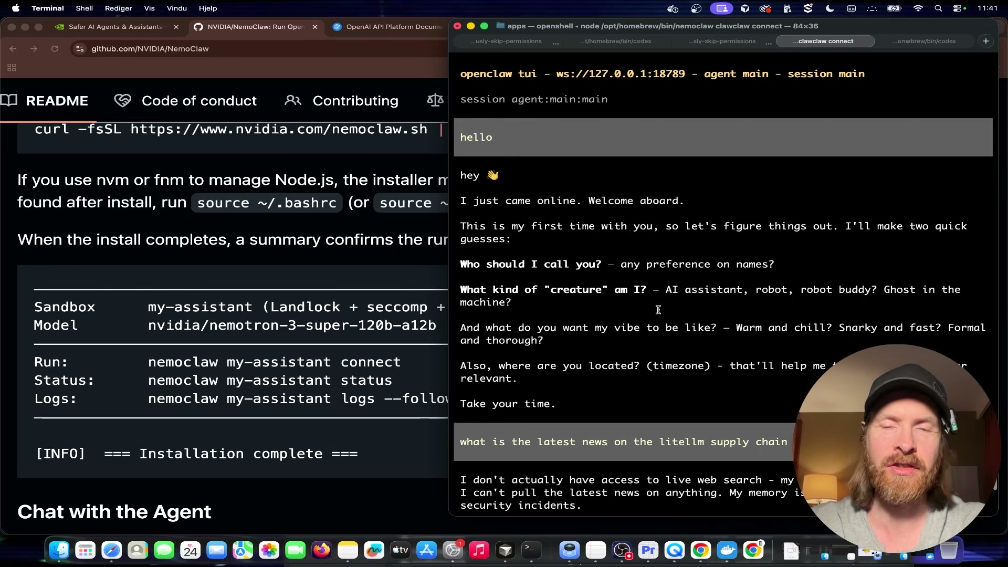The width and height of the screenshot is (1008, 567).
Task: Close the NVIDIA/NemoClaw browser tab
Action: coord(315,27)
